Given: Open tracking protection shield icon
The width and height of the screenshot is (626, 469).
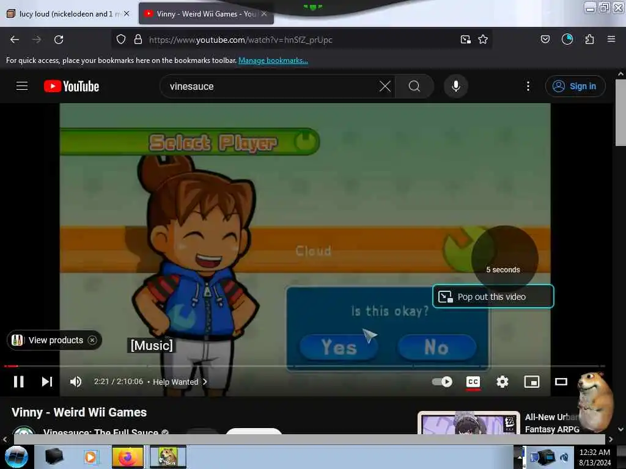Looking at the screenshot, I should pos(121,40).
